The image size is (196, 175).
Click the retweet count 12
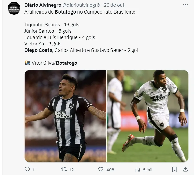[72, 170]
